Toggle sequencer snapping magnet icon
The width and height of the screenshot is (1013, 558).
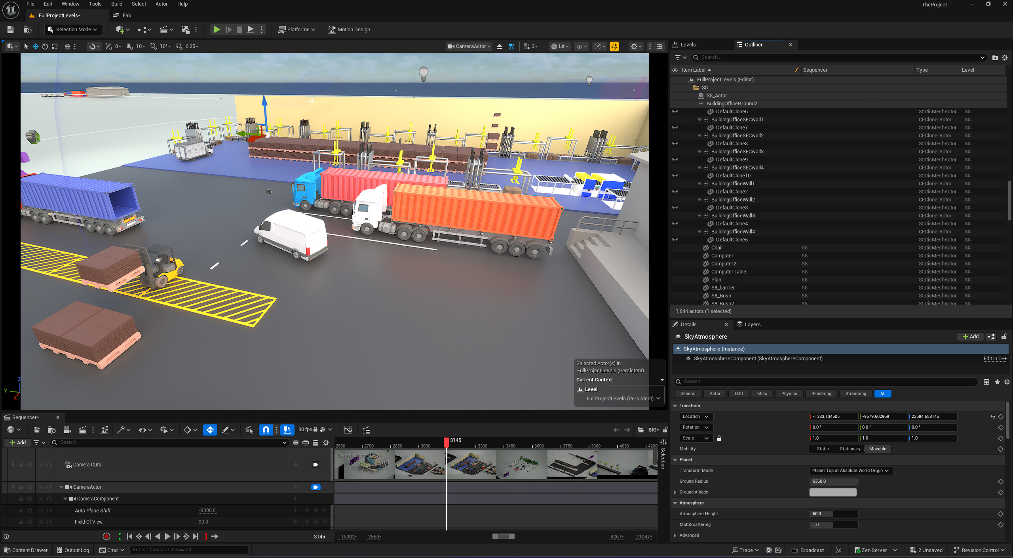pyautogui.click(x=266, y=430)
